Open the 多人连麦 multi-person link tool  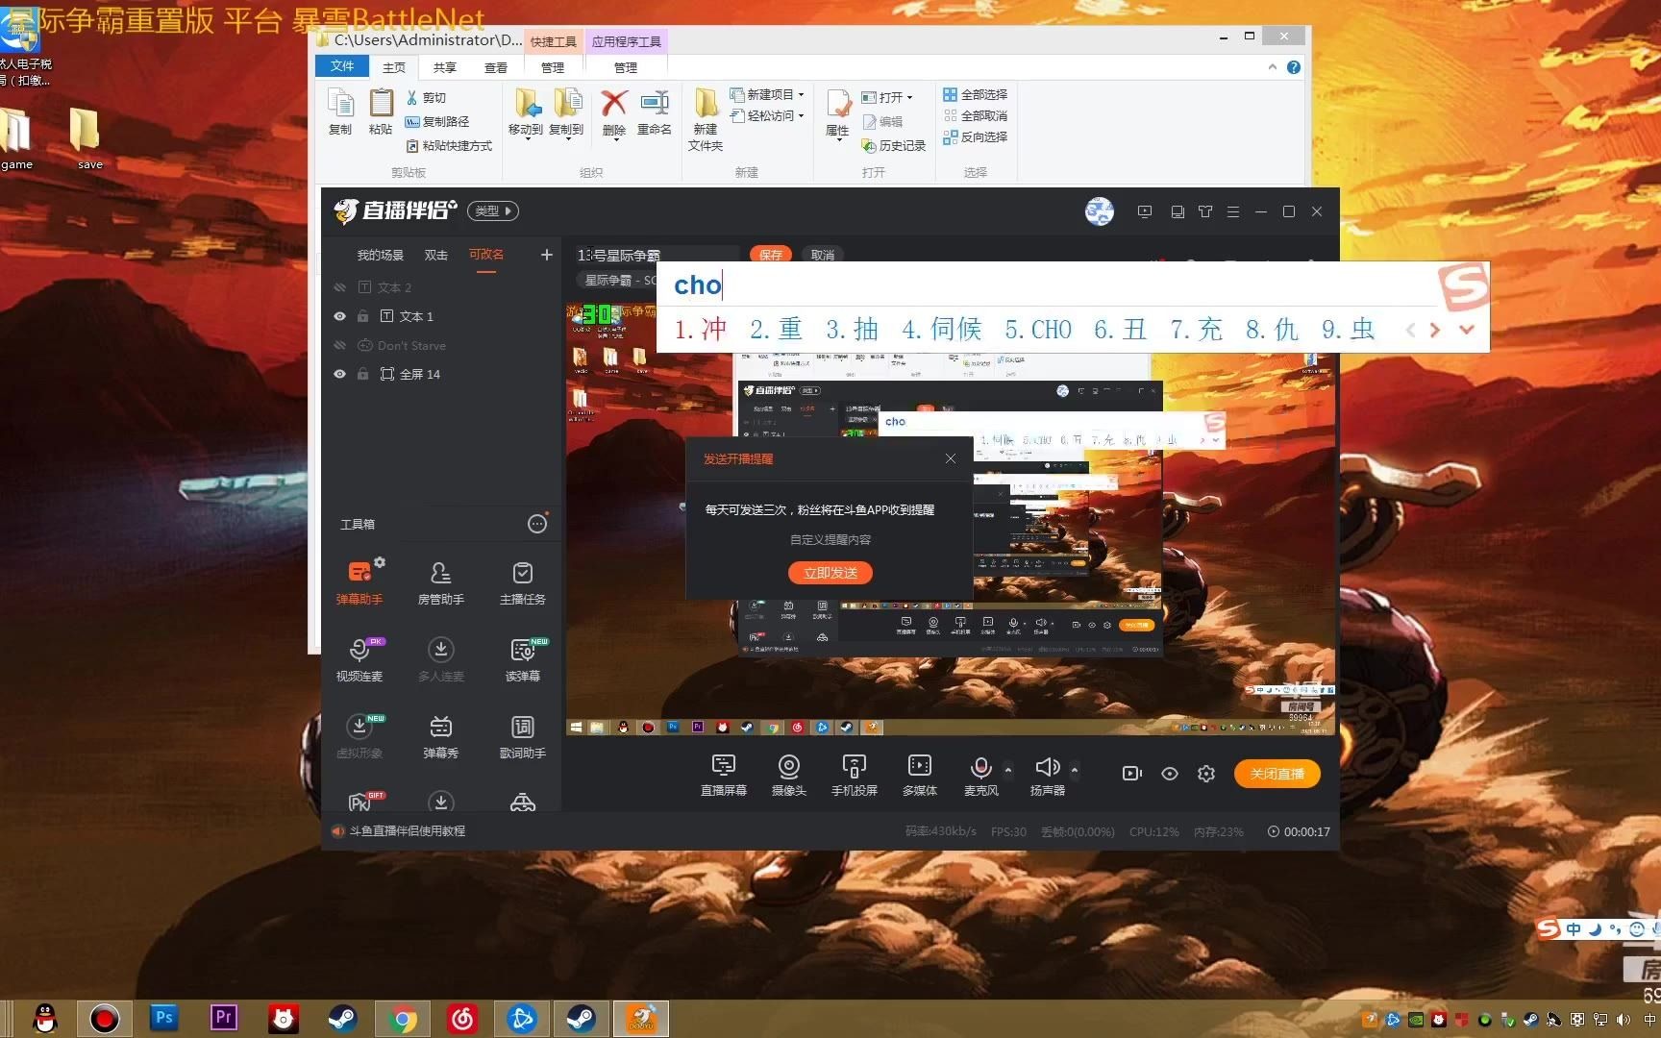(x=441, y=659)
